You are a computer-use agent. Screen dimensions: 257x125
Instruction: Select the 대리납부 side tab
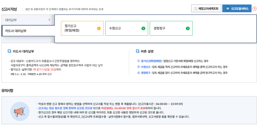point(25,20)
